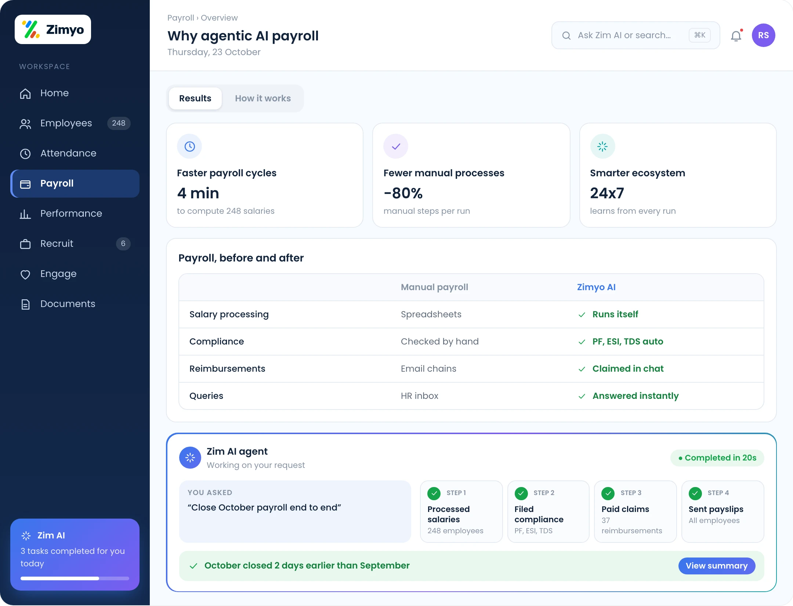Image resolution: width=793 pixels, height=606 pixels.
Task: Click the Zimyo logo
Action: click(53, 29)
